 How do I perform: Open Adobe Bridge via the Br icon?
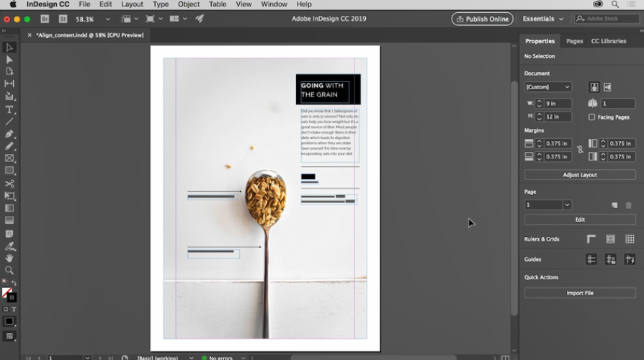(x=45, y=19)
